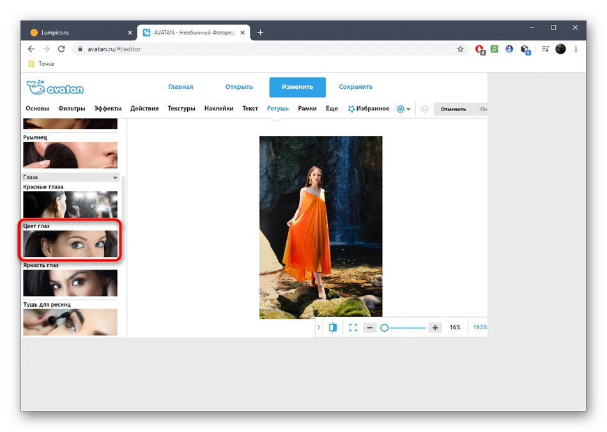Open the Наклейки menu
607x432 pixels.
[x=219, y=109]
